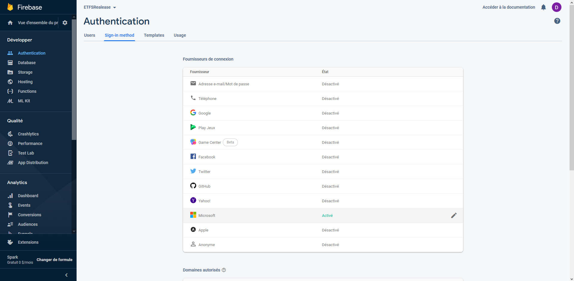Click the main page vertical scrollbar
Screen dimensions: 574x281
pos(572,88)
